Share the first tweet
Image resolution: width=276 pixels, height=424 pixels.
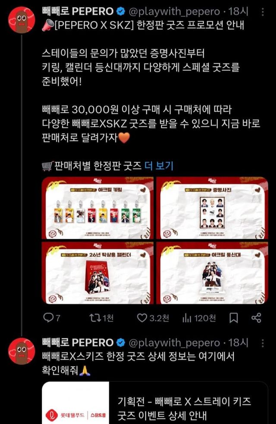tap(256, 318)
